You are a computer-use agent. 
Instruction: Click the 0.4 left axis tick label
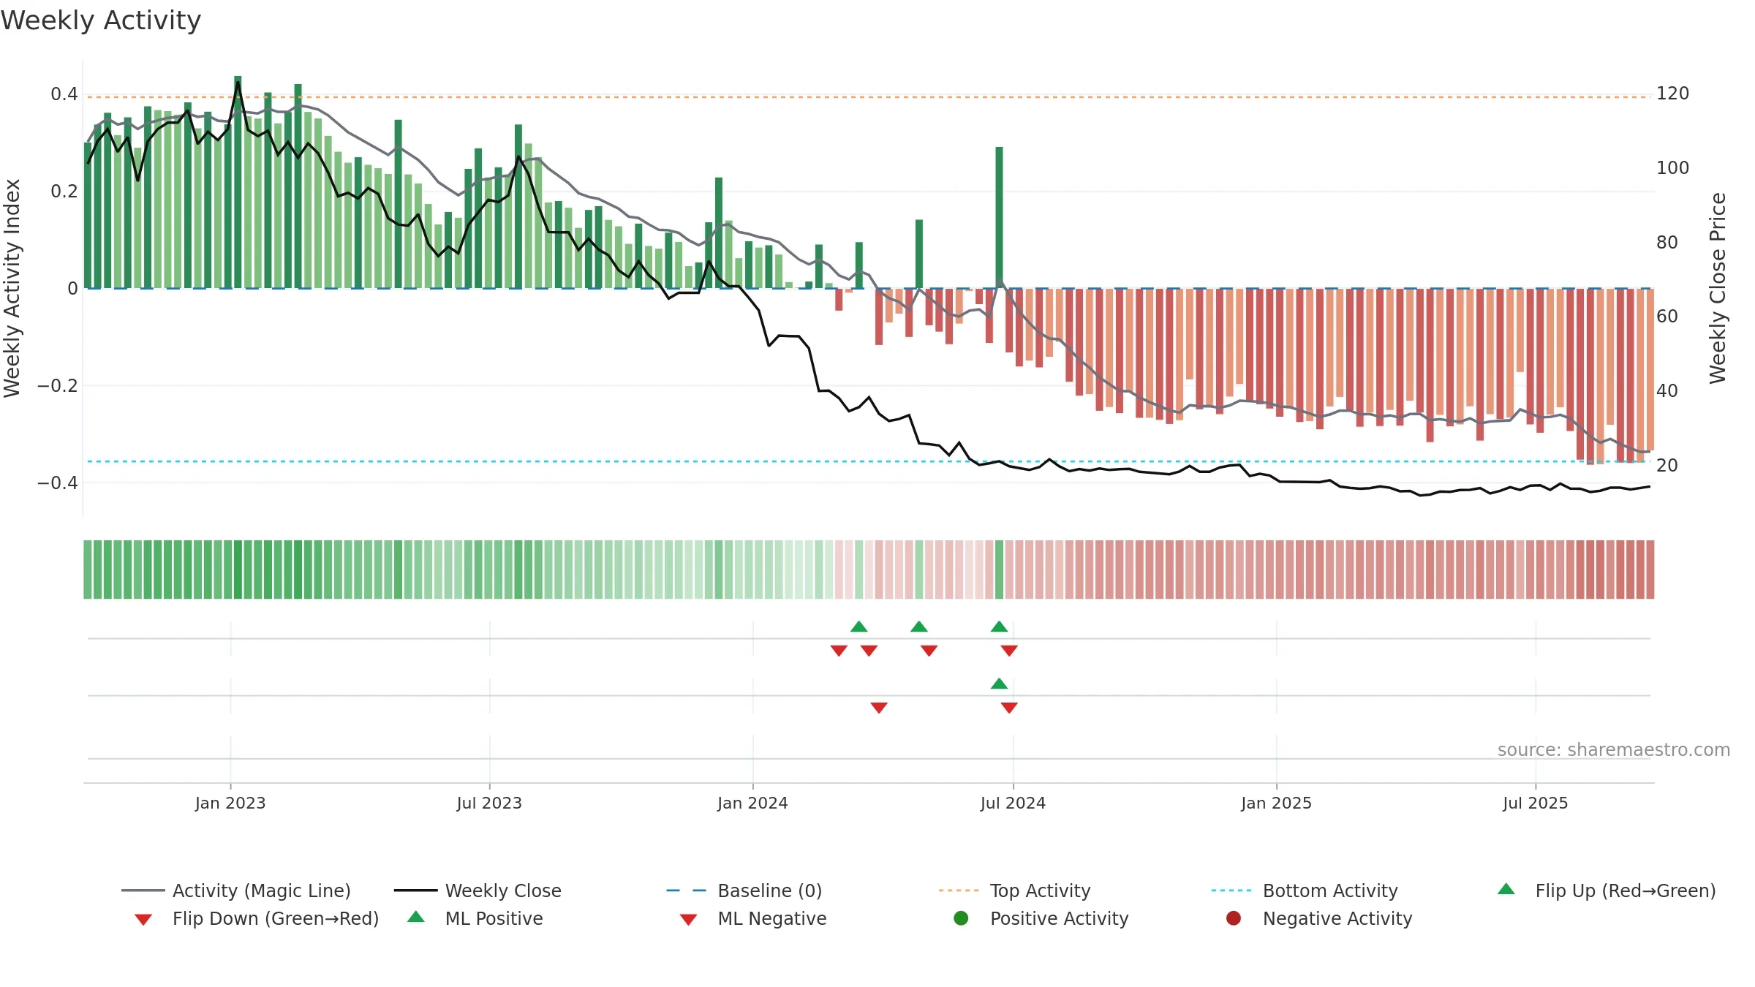click(64, 94)
